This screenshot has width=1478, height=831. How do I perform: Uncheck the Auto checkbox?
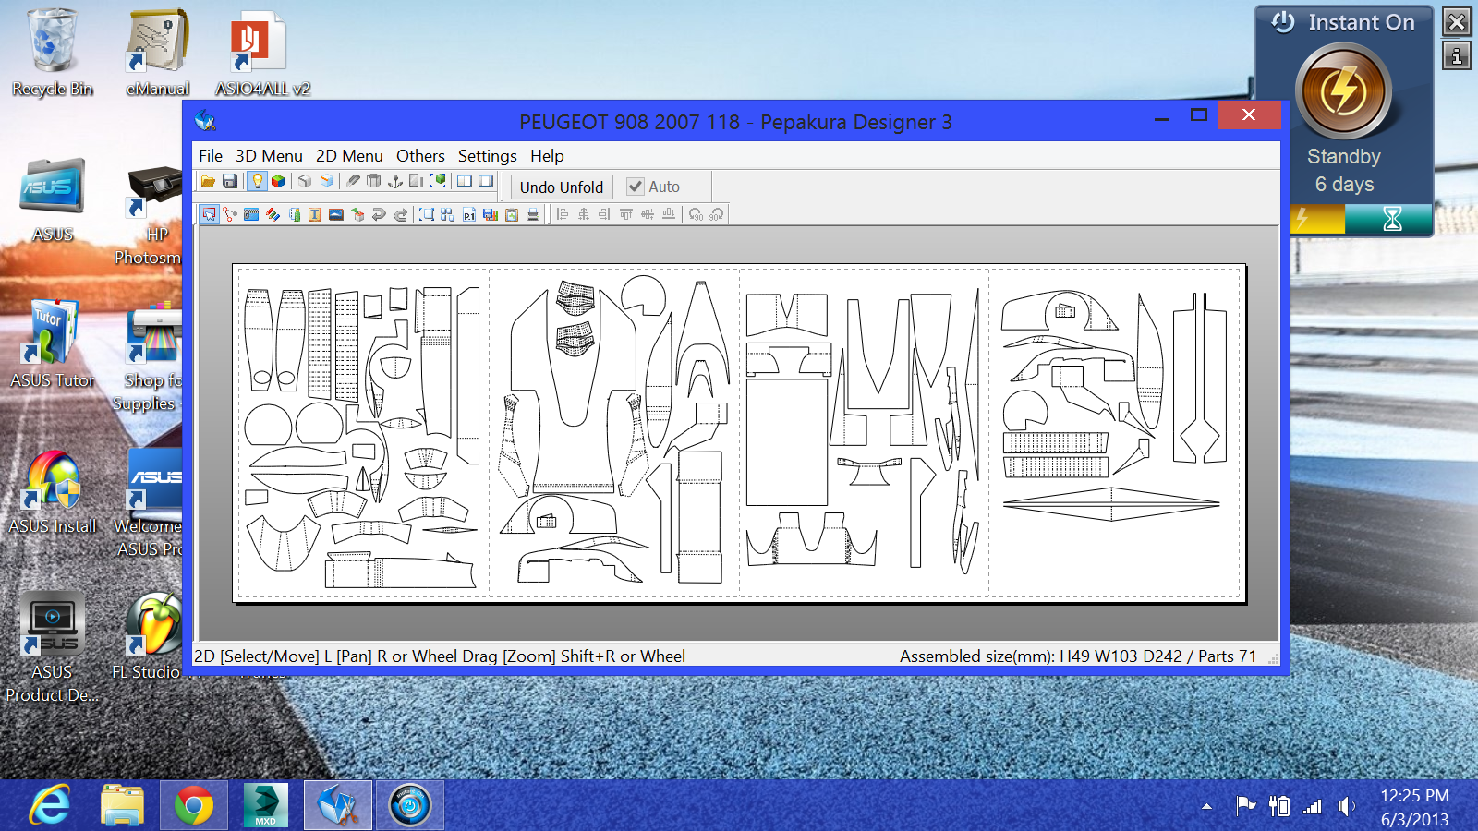636,187
